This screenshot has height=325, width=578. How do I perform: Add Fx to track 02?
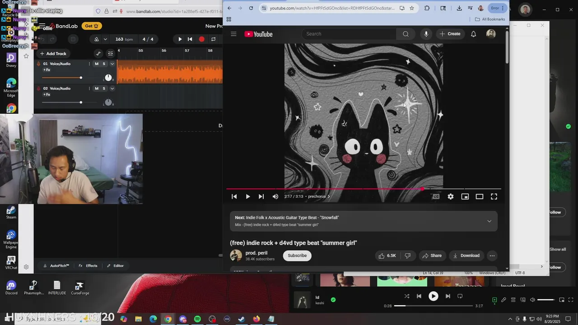47,94
